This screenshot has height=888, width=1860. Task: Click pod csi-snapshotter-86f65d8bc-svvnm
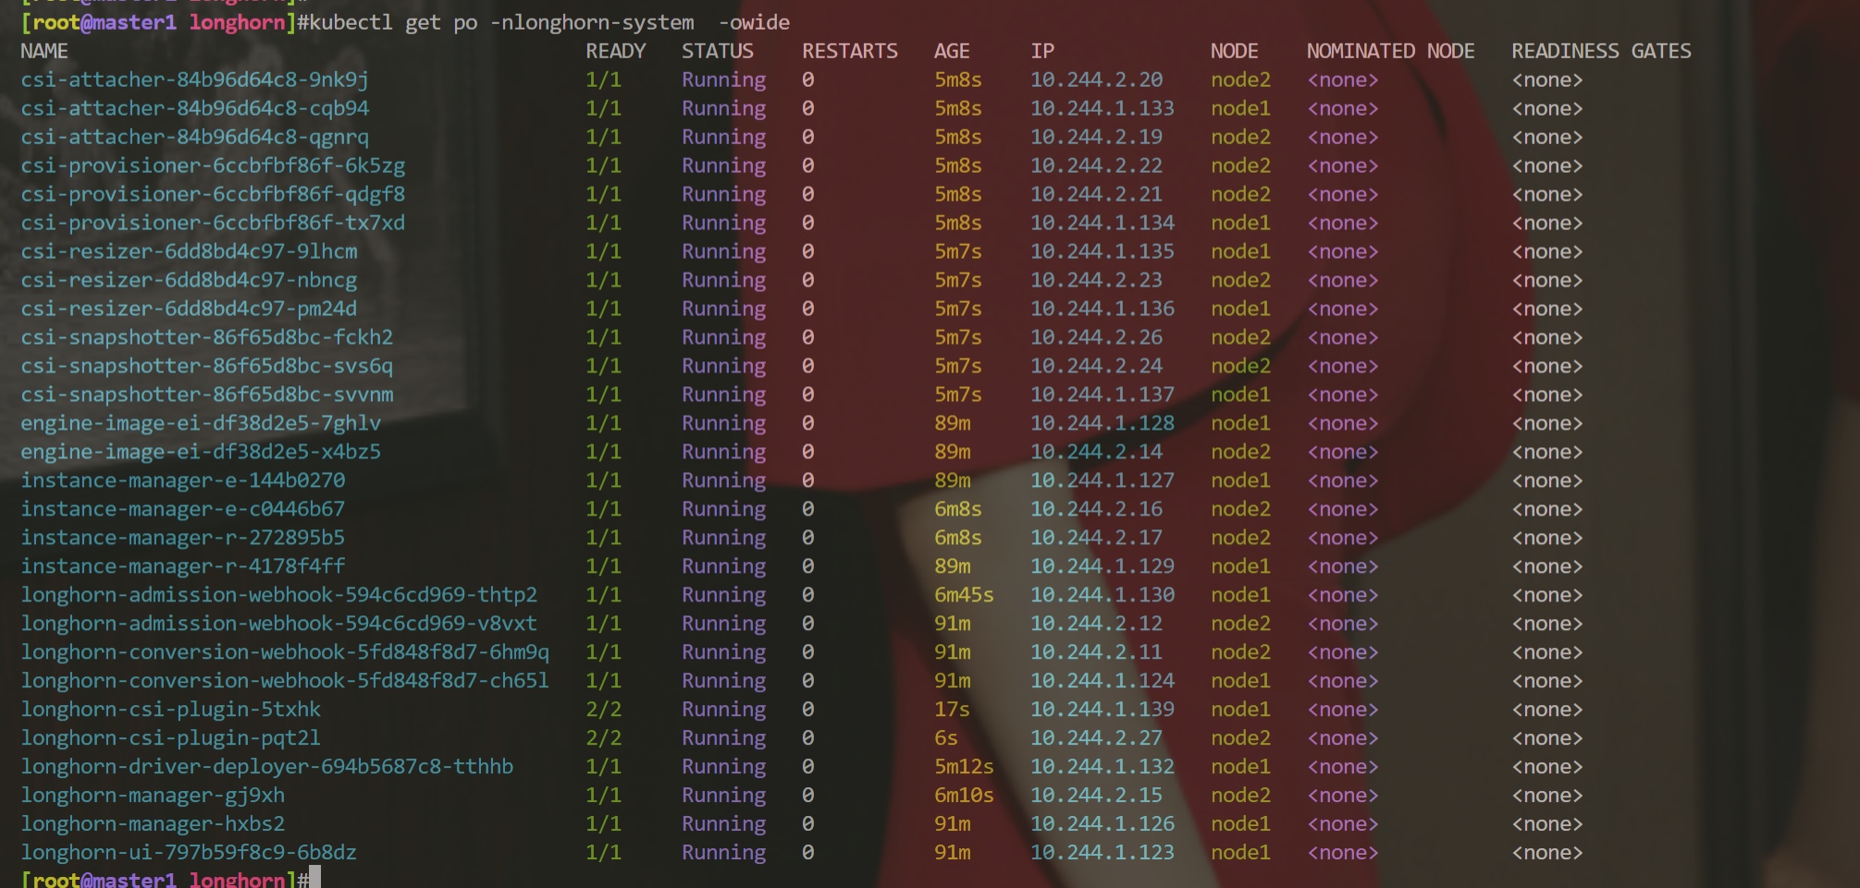[207, 395]
